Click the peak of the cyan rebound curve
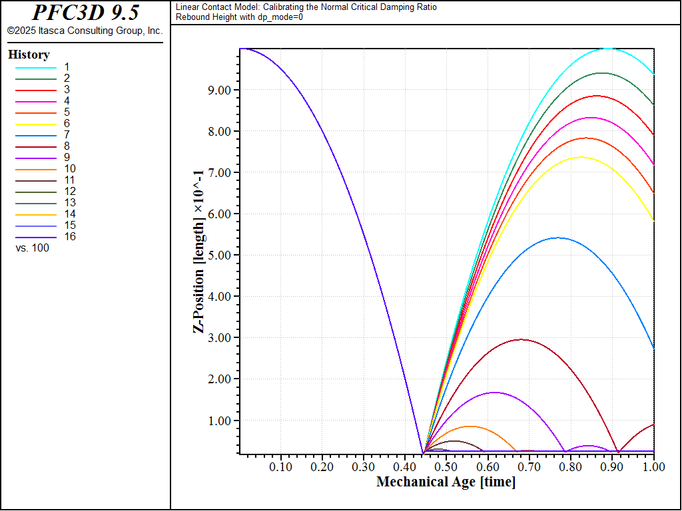 (x=607, y=49)
